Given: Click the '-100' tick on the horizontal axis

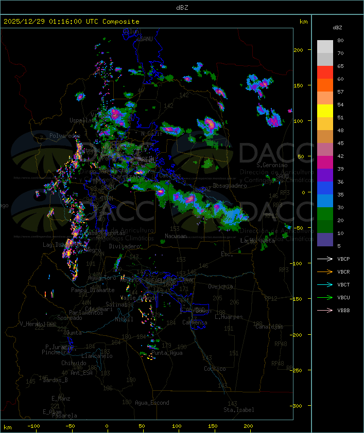Looking at the screenshot, I should pyautogui.click(x=33, y=426).
